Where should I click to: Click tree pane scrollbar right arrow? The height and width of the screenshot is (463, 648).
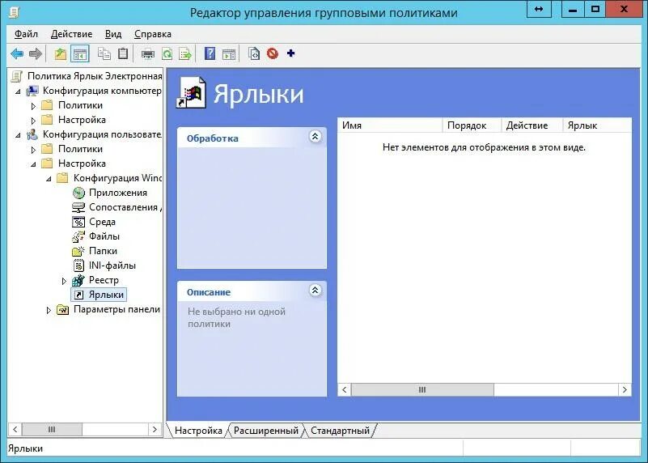(x=155, y=429)
